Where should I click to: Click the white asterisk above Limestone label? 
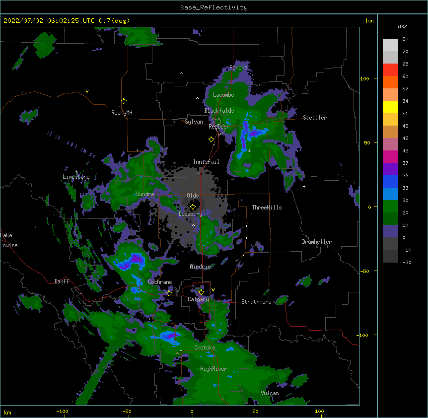coord(76,172)
